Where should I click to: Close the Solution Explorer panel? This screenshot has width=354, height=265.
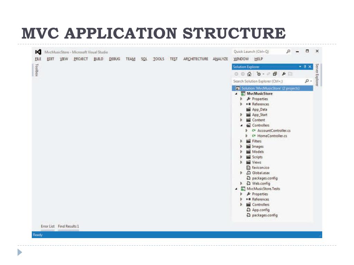coord(310,67)
